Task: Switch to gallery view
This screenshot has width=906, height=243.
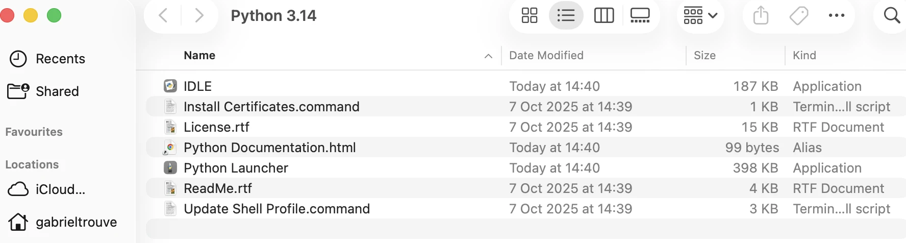Action: [640, 16]
